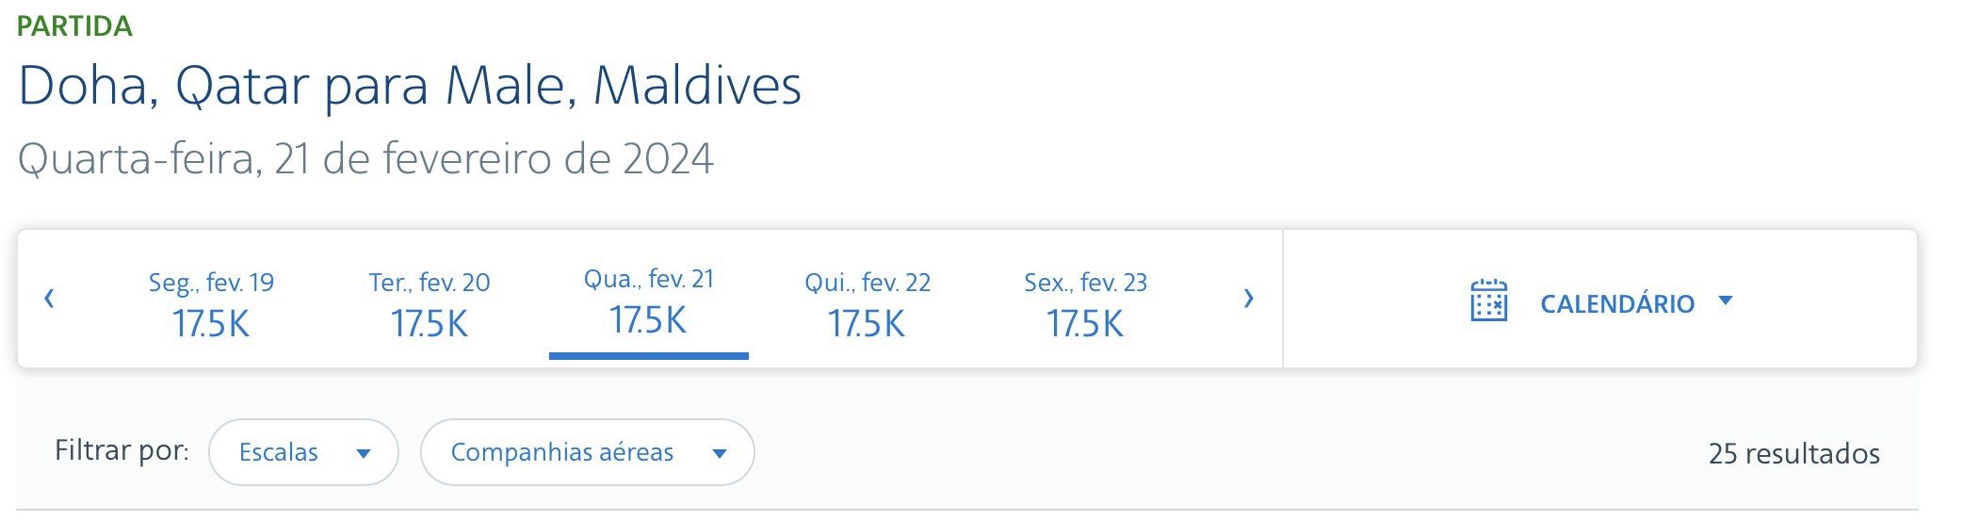The image size is (1963, 520).
Task: Select the Seg., fev. 19 date tab
Action: (211, 303)
